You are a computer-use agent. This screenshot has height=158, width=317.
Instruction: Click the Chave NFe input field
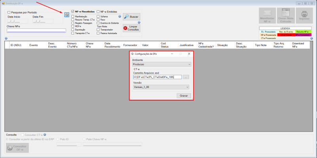point(36,30)
